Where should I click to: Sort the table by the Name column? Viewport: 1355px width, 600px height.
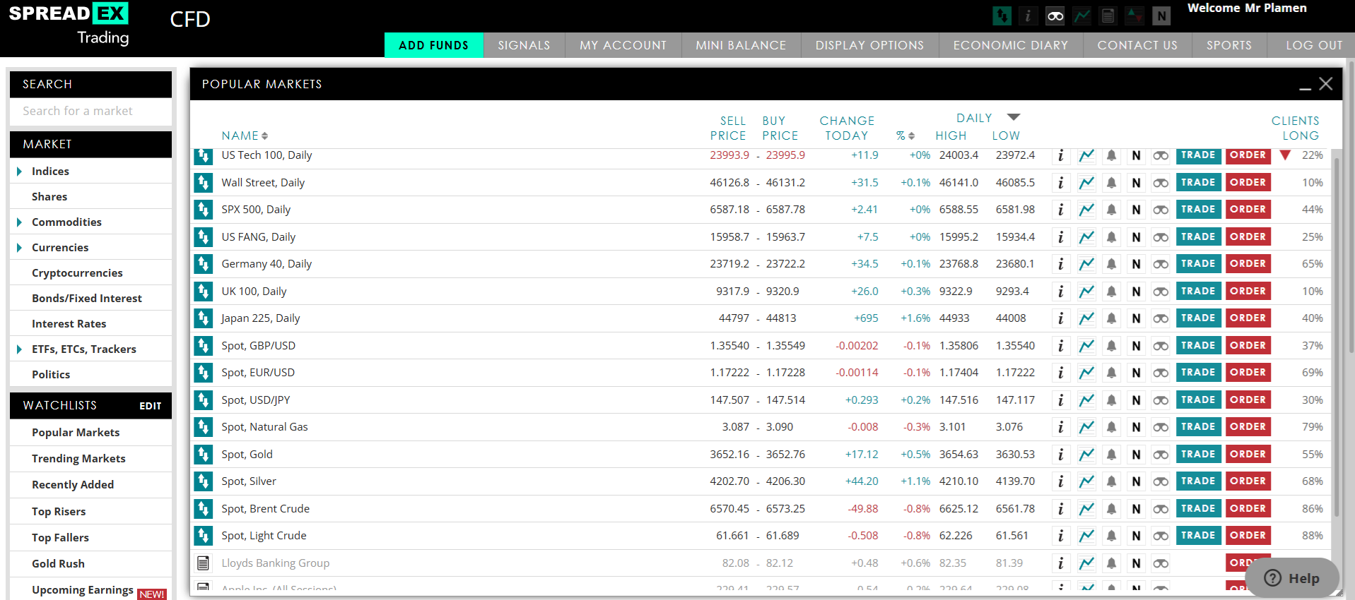point(245,136)
